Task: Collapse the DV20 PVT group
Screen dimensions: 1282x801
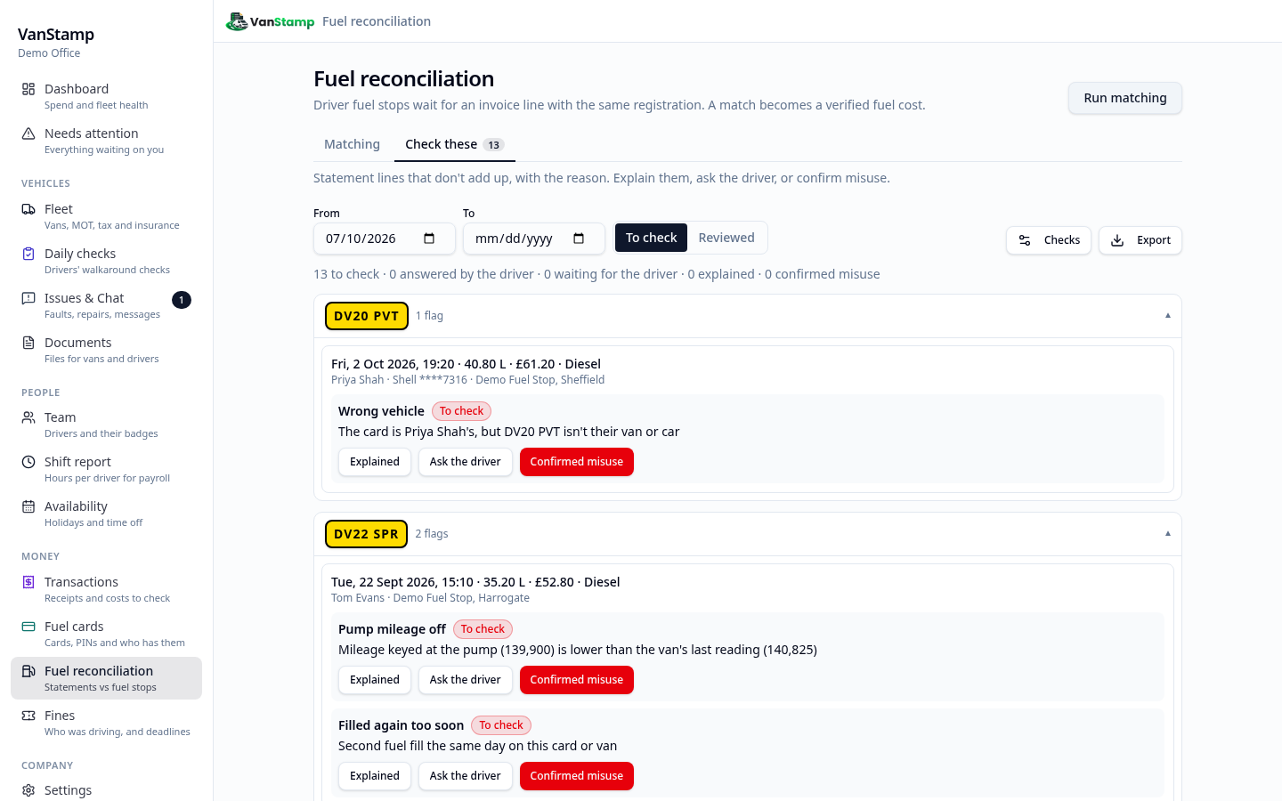Action: (x=1167, y=316)
